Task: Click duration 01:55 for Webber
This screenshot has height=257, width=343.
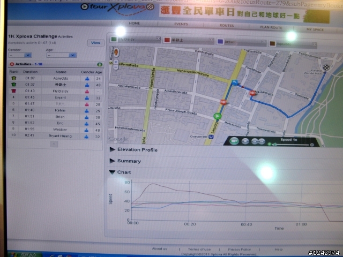Action: pos(29,129)
